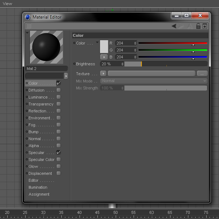This screenshot has width=219, height=219.
Task: Click the new Attribute Manager plus icon
Action: 205,26
